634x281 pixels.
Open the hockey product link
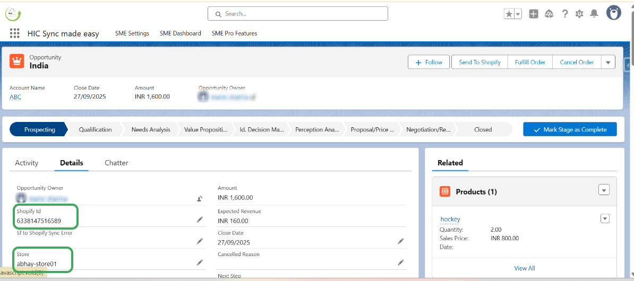click(450, 219)
